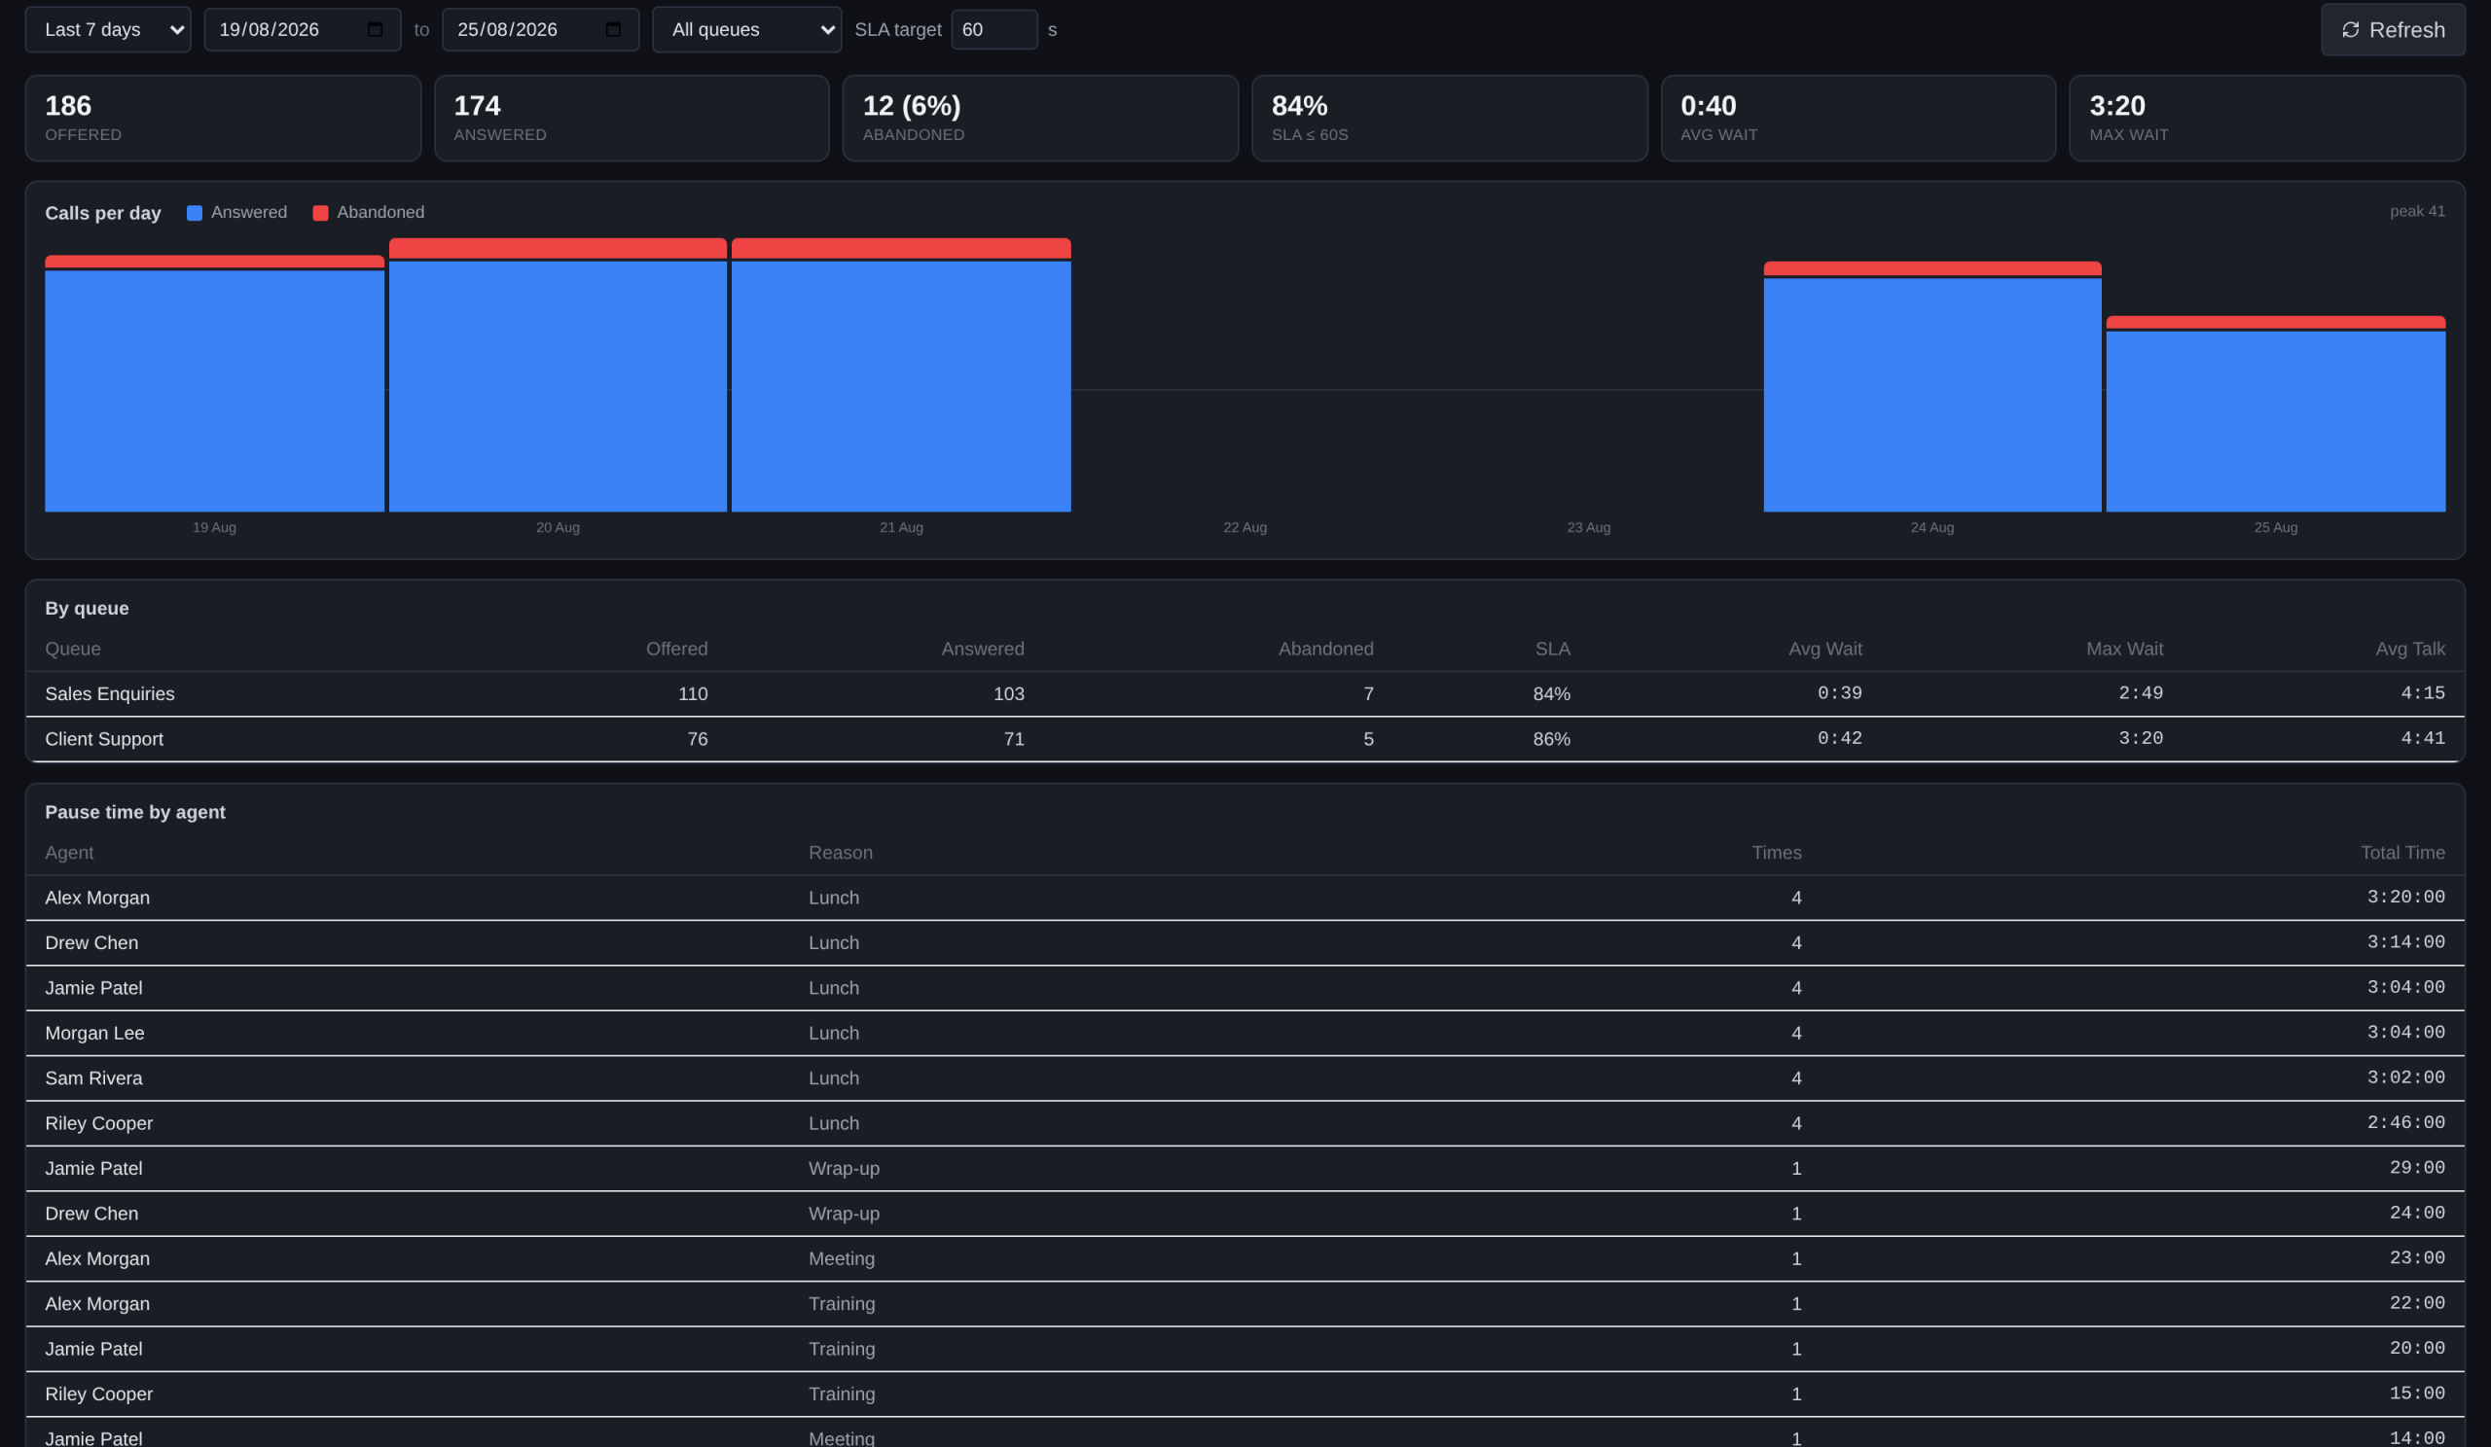Click Riley Cooper in the Training row
The width and height of the screenshot is (2491, 1447).
click(99, 1394)
